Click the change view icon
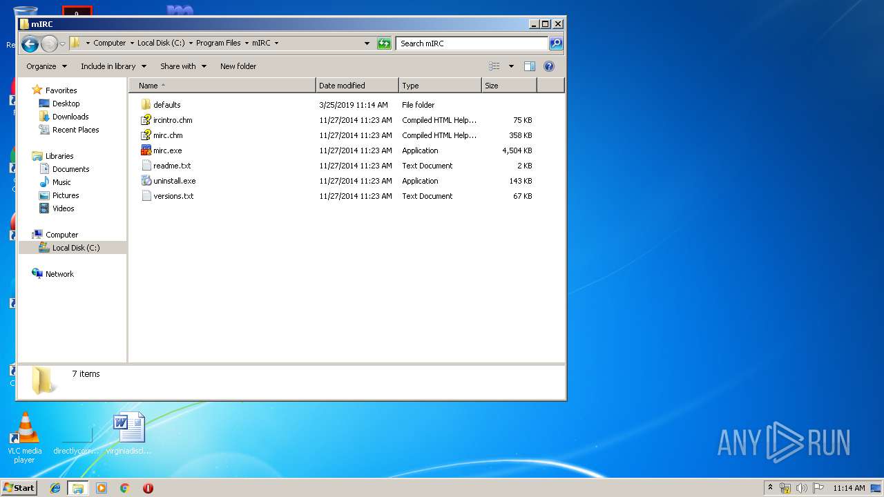This screenshot has width=884, height=497. click(x=494, y=66)
